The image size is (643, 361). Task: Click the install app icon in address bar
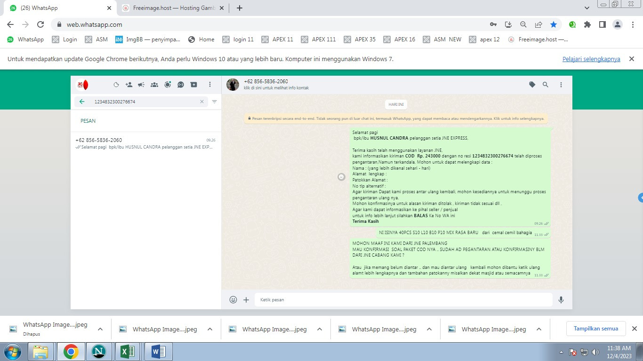point(508,24)
